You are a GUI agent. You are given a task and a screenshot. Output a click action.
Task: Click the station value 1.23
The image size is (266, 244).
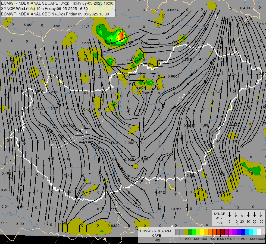pyautogui.click(x=100, y=76)
